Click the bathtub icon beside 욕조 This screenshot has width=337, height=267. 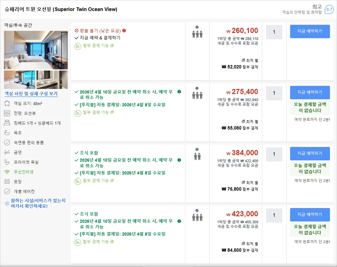(7, 133)
